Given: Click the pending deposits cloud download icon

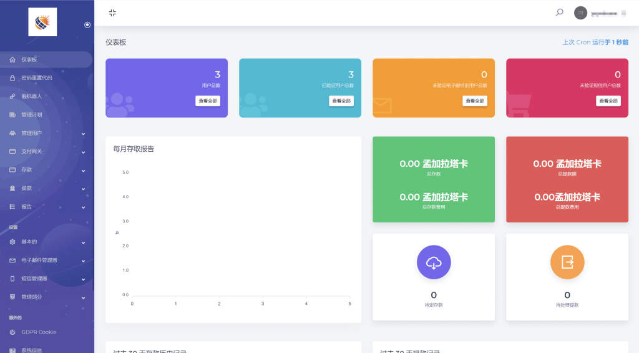Looking at the screenshot, I should 434,262.
